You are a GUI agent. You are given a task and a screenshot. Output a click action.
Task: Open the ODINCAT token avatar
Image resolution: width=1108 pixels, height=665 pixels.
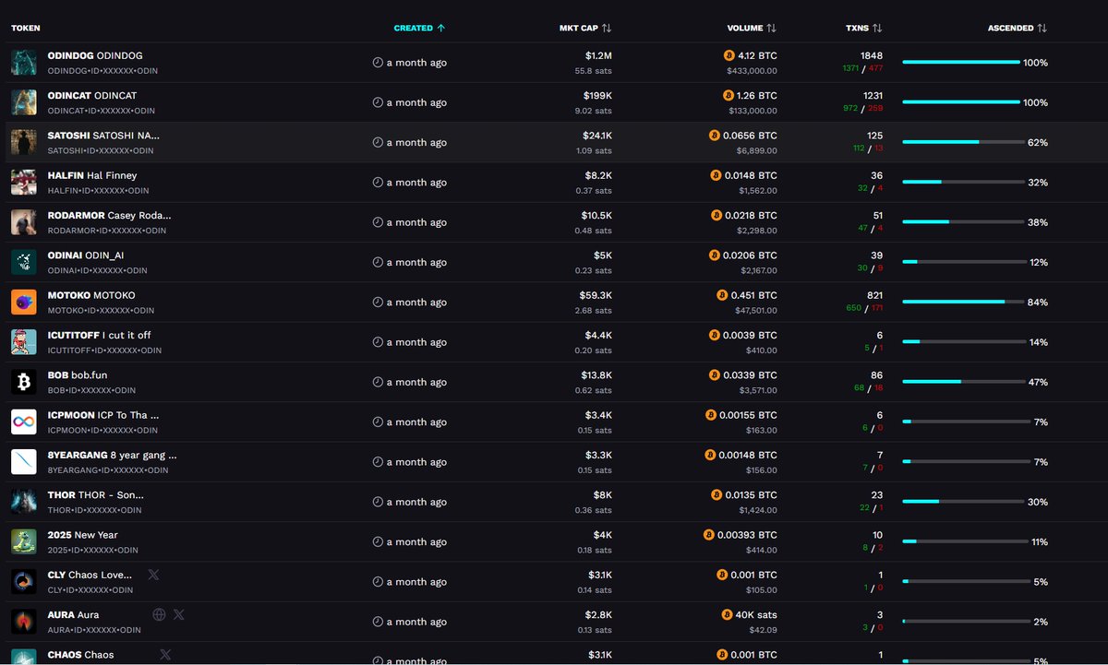tap(23, 102)
